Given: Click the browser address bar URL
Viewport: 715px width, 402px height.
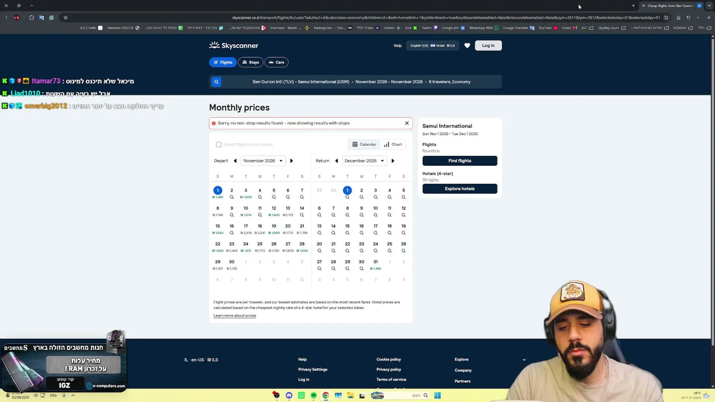Looking at the screenshot, I should (x=446, y=17).
